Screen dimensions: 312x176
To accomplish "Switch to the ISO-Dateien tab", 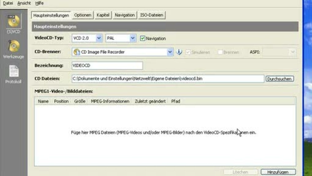I will click(152, 15).
